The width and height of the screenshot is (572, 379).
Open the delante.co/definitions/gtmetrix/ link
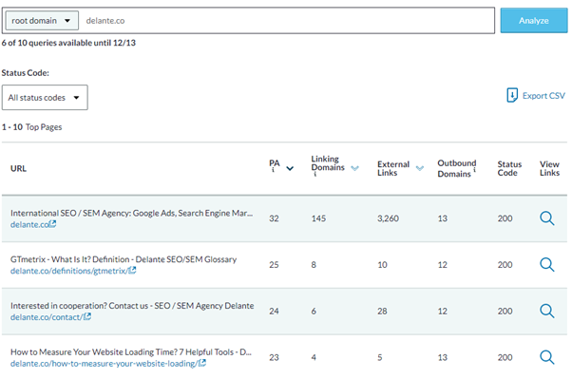click(x=69, y=271)
